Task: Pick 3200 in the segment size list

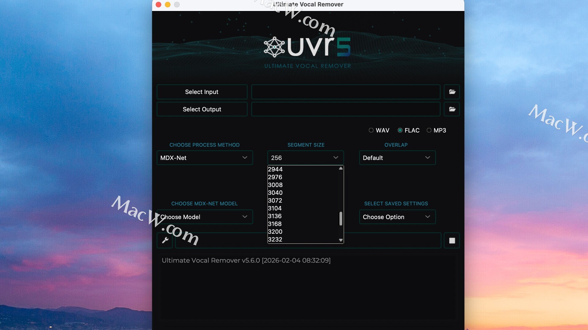Action: tap(275, 232)
